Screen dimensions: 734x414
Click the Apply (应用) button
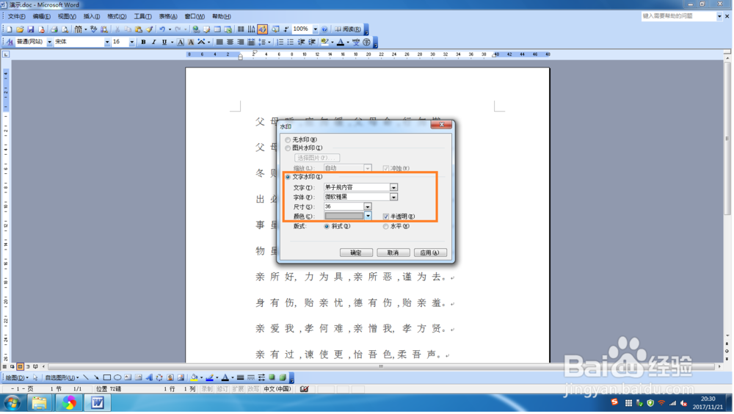pos(429,253)
